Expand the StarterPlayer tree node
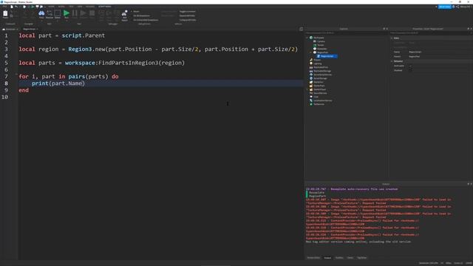The height and width of the screenshot is (266, 473). (307, 89)
